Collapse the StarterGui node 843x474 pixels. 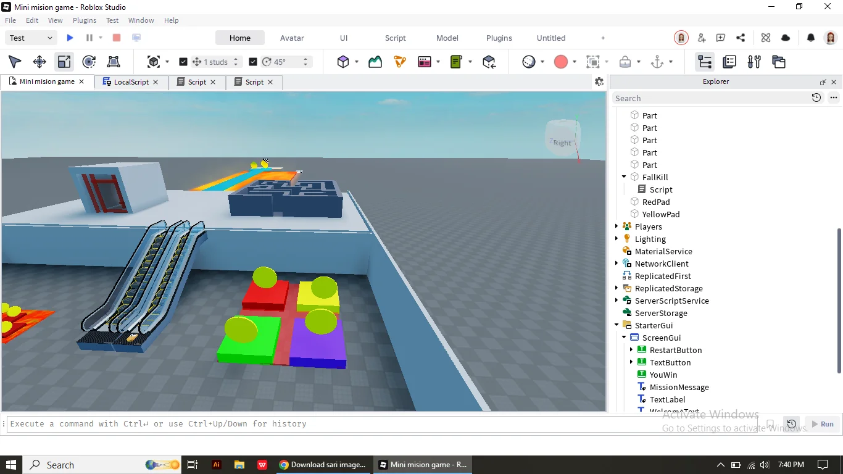(x=617, y=325)
